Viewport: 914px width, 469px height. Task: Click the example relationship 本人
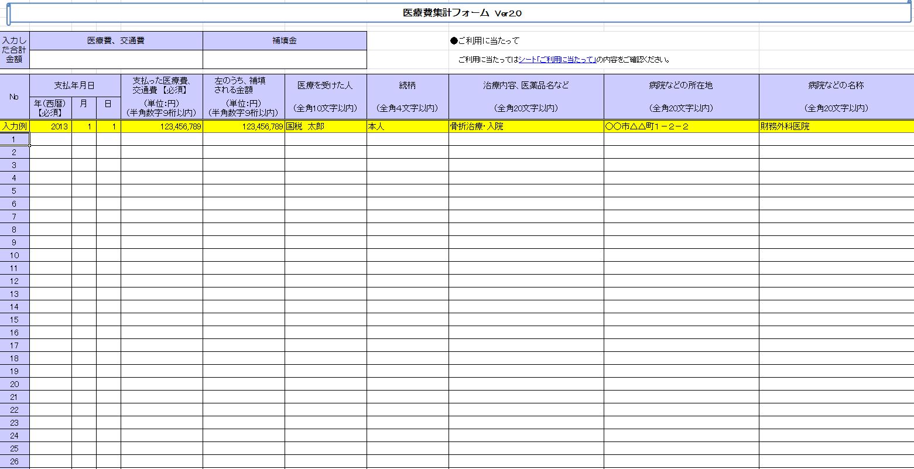click(408, 126)
